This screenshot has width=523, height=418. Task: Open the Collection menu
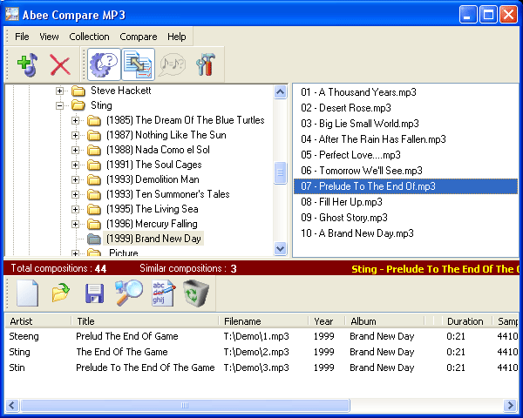click(x=89, y=37)
